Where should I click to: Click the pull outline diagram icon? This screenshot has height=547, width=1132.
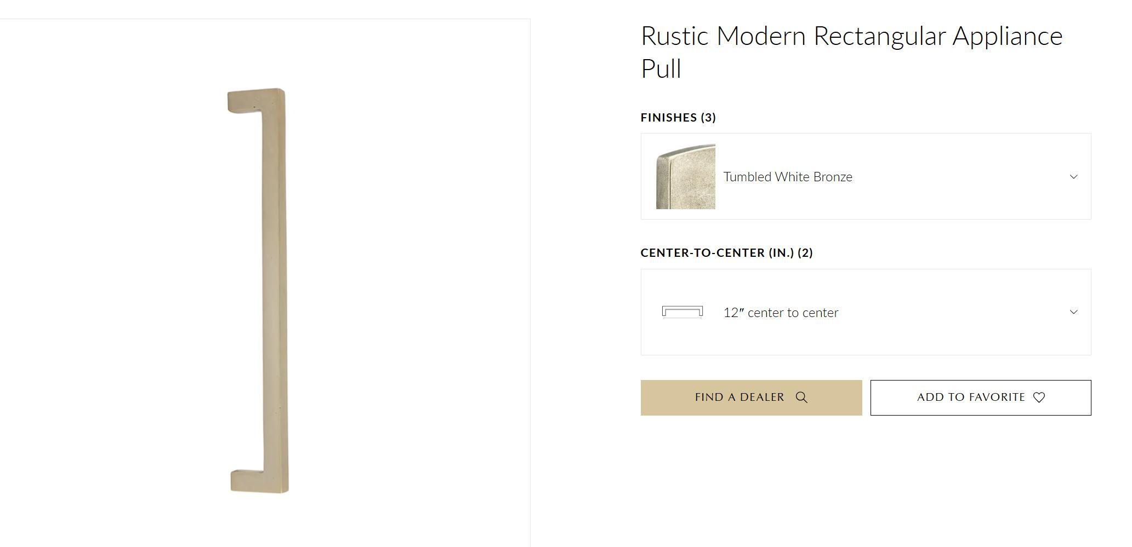[682, 312]
